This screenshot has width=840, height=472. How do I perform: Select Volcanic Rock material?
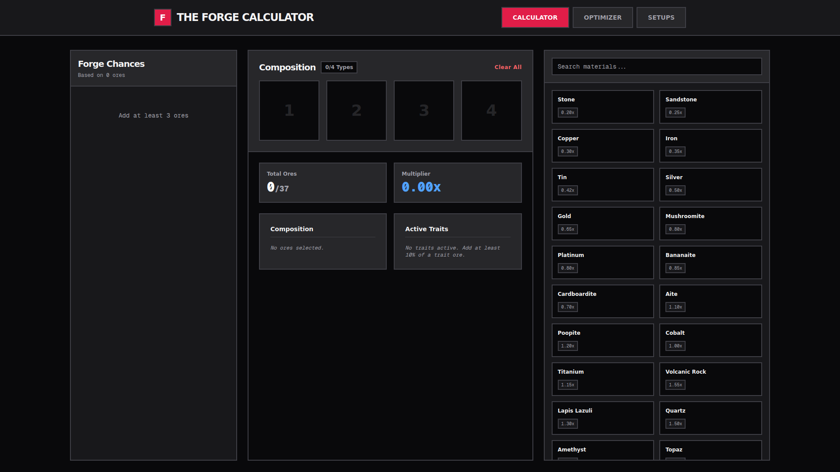tap(710, 379)
